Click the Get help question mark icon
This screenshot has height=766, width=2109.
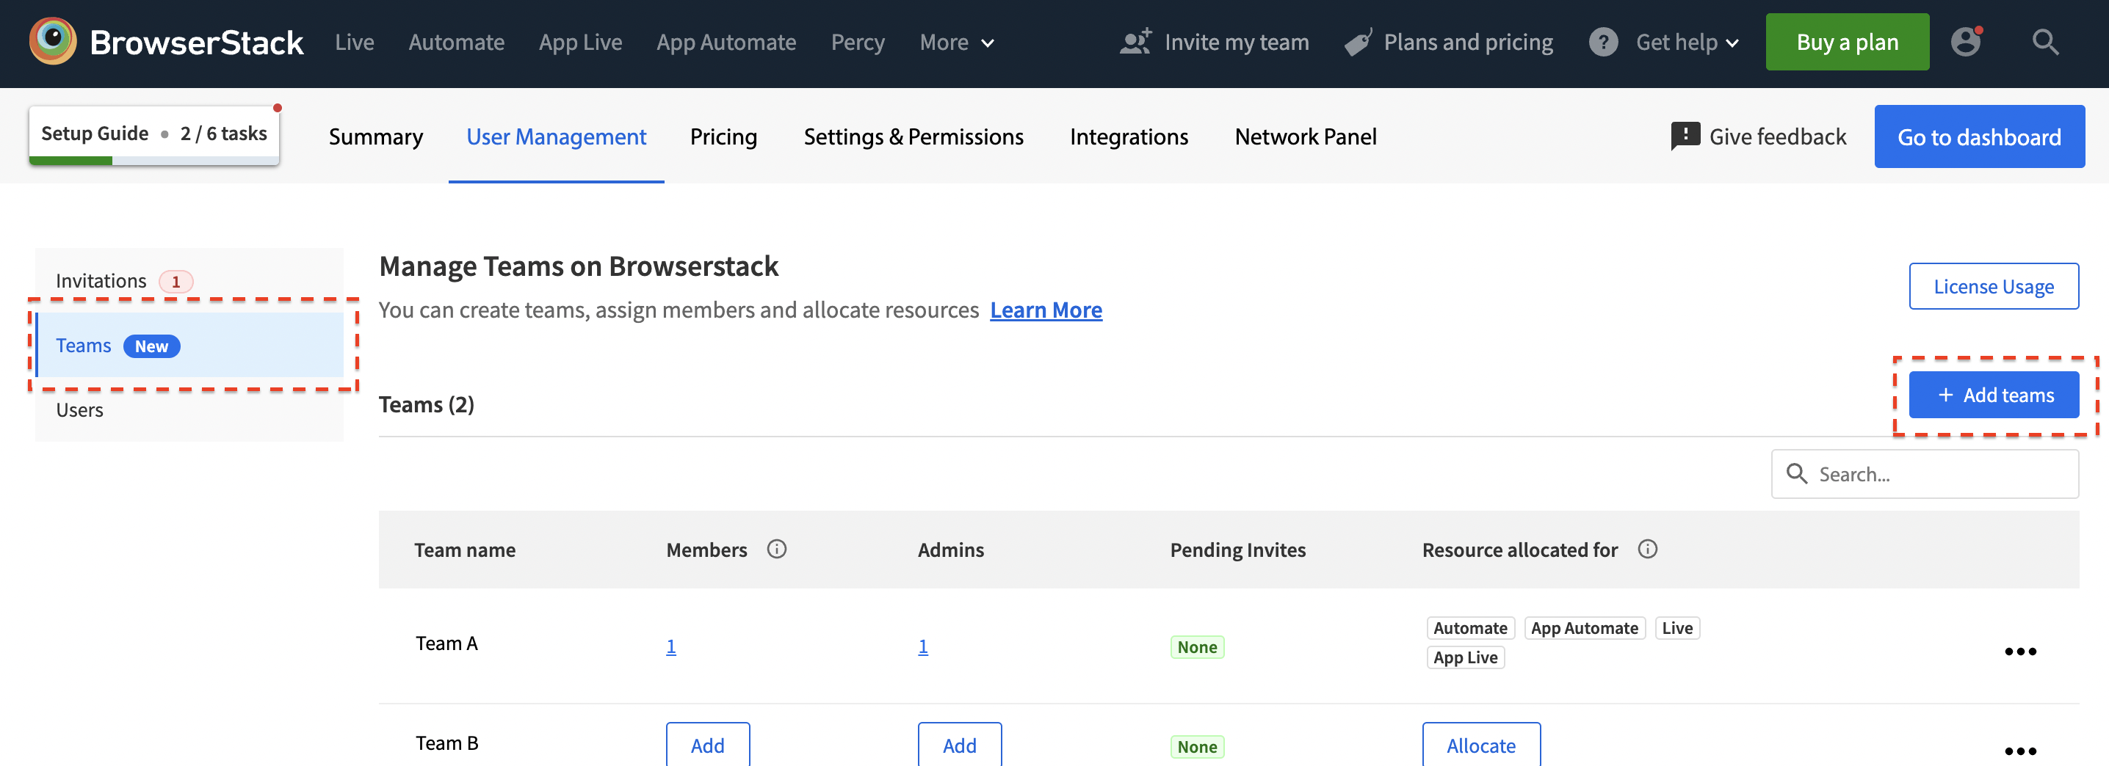click(1603, 42)
